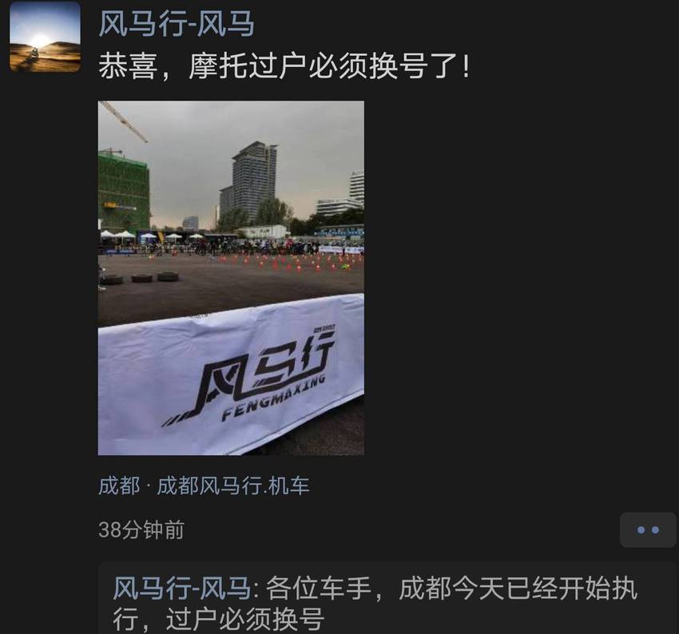Image resolution: width=679 pixels, height=634 pixels.
Task: Click the 成都 city portion of location
Action: click(119, 485)
